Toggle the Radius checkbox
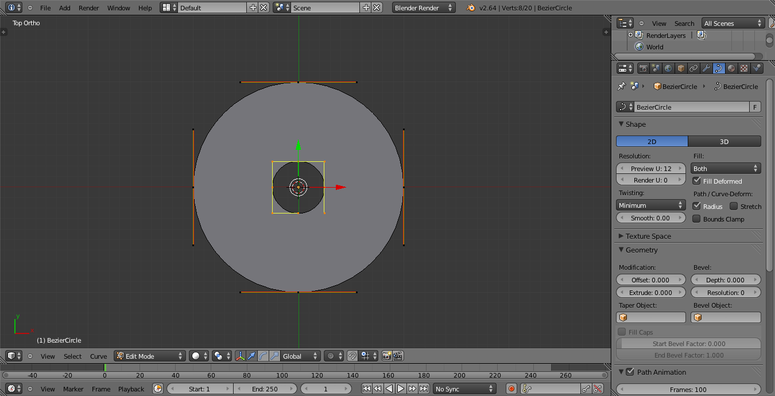 (697, 206)
